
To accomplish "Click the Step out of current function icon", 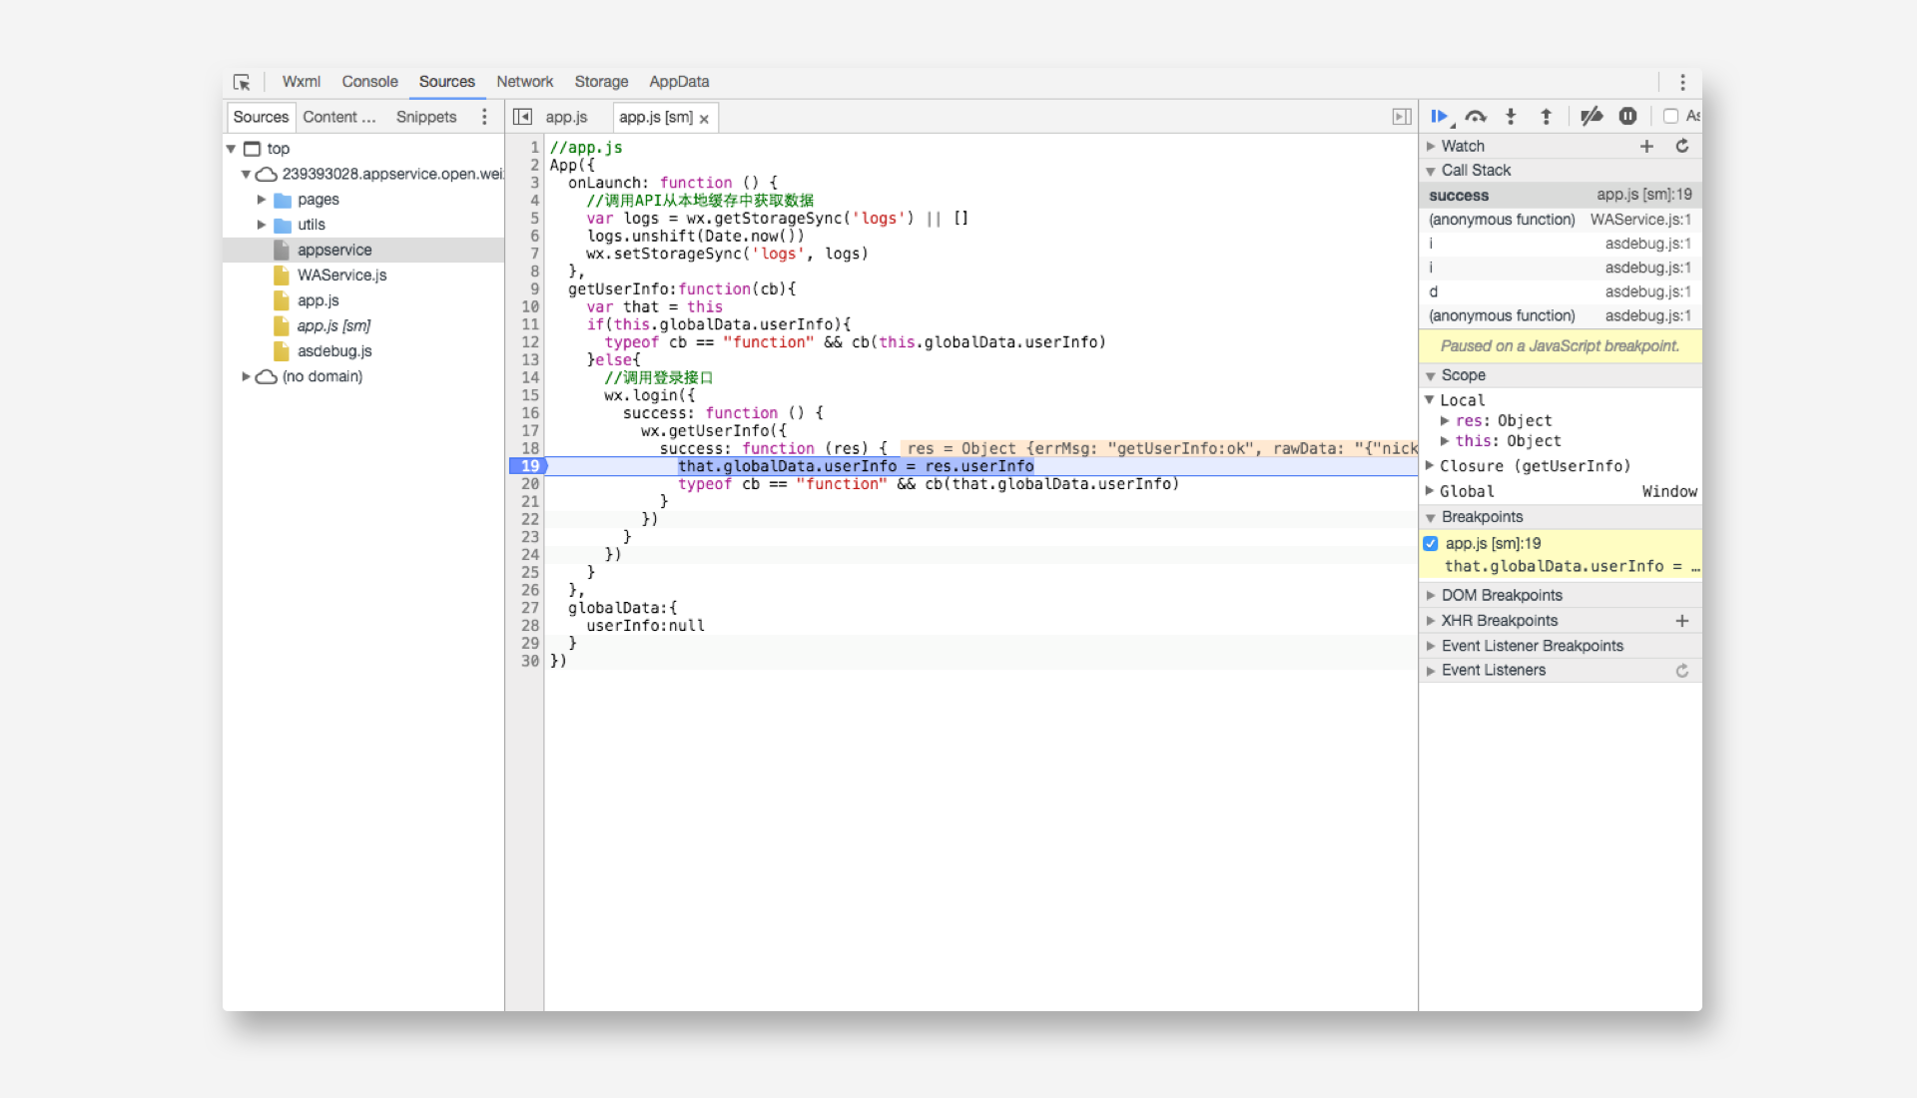I will 1547,116.
